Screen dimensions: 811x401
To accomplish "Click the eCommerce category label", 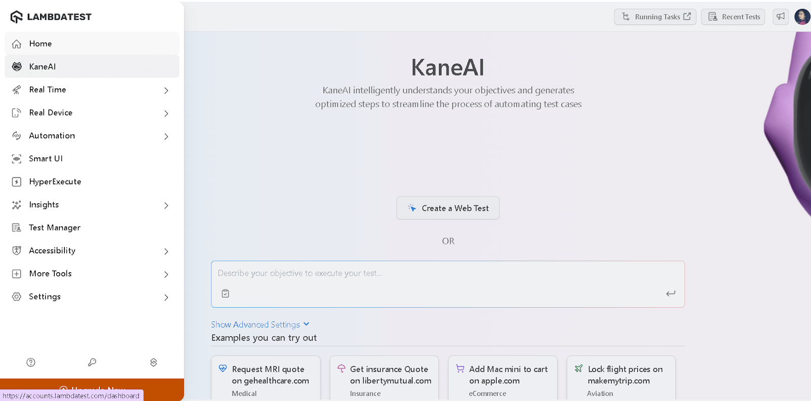I will tap(488, 393).
